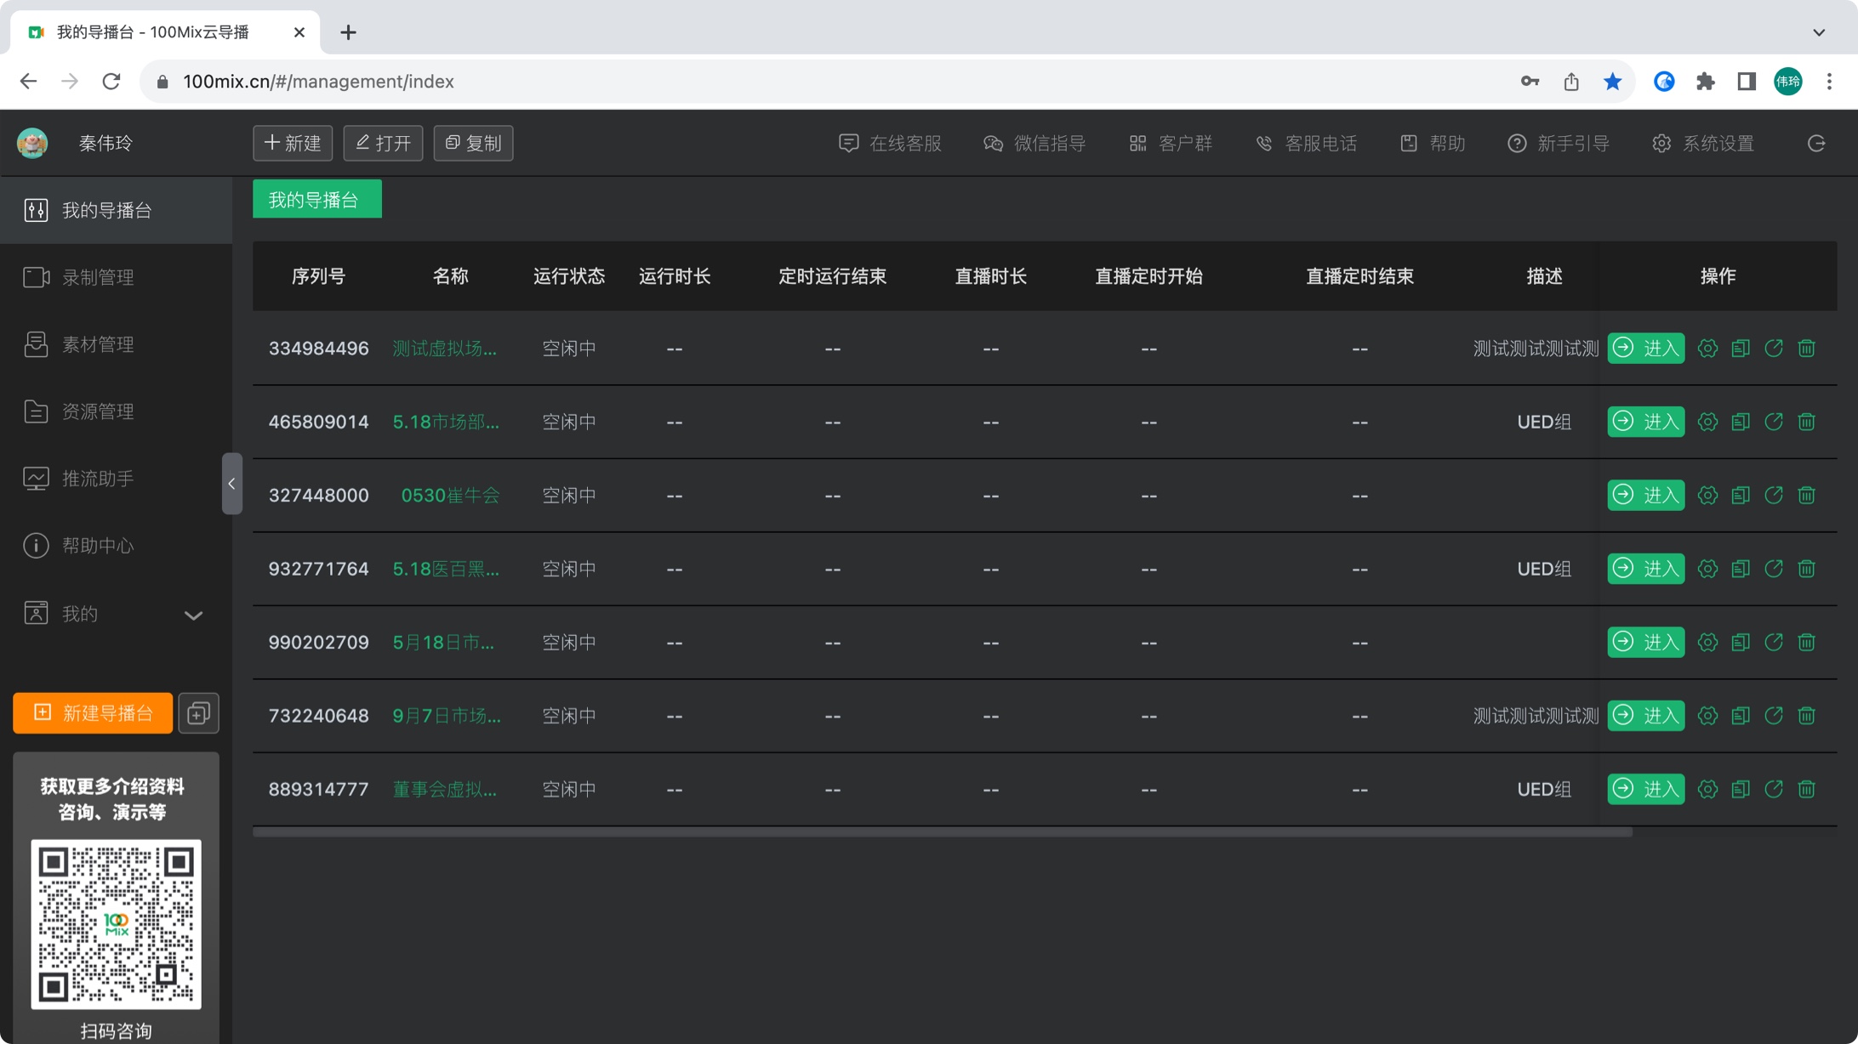Delete the console 334984496 via trash icon
The image size is (1858, 1044).
pos(1807,349)
